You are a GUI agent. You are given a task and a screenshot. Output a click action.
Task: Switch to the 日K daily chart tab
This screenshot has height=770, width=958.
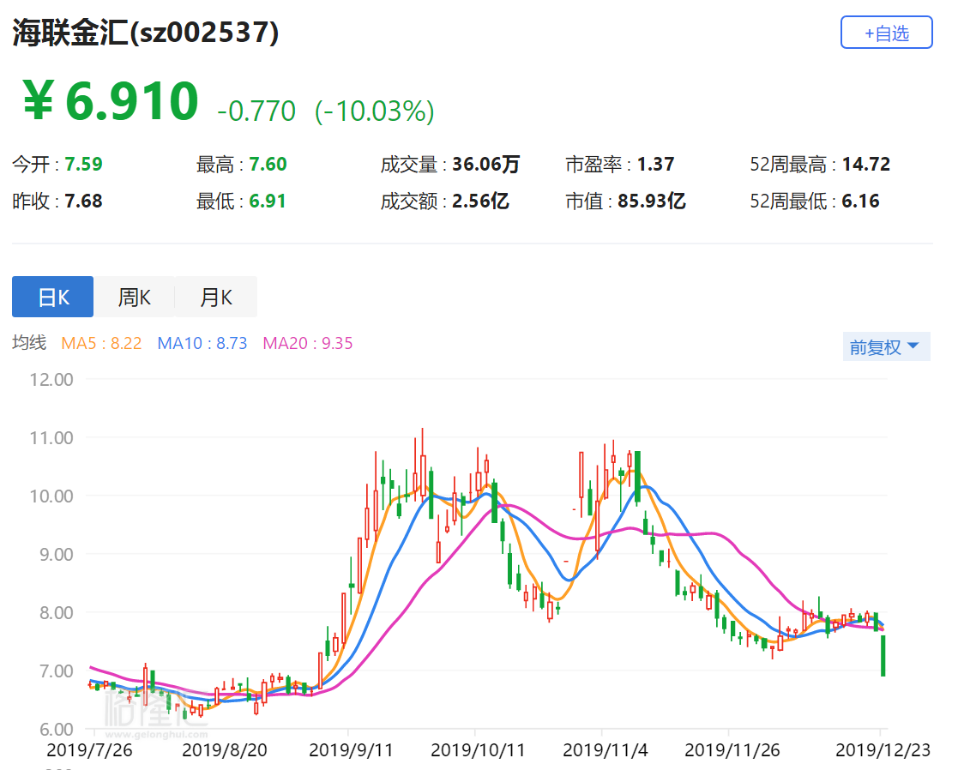52,297
